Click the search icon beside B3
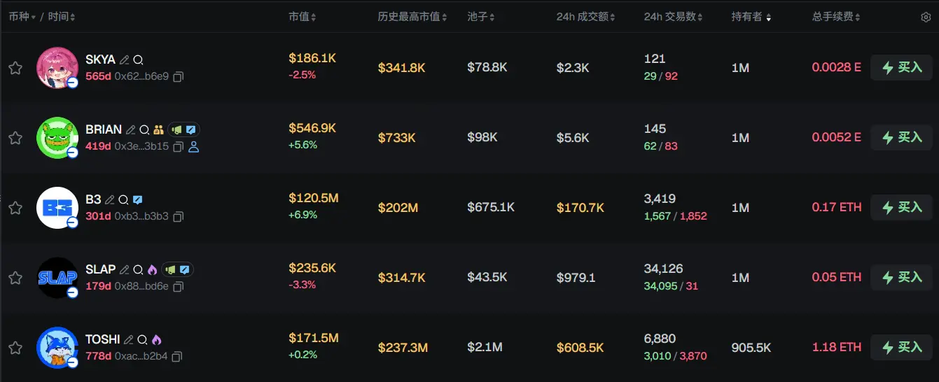This screenshot has height=382, width=939. (123, 199)
